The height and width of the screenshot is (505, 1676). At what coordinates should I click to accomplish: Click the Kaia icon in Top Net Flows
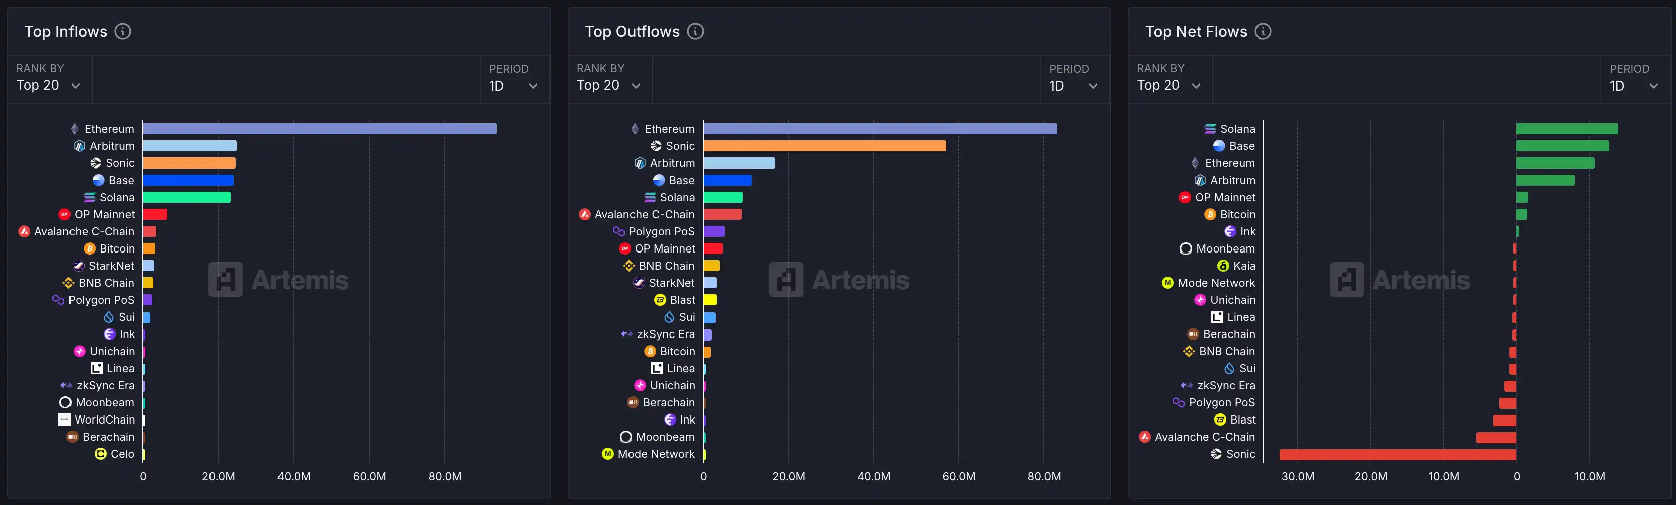(1223, 266)
